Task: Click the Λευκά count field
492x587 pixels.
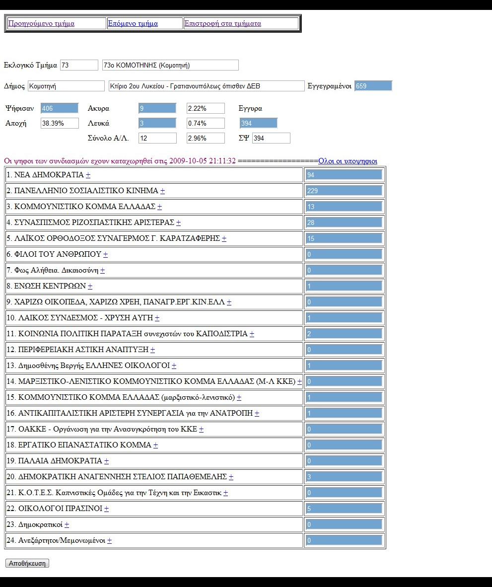Action: [x=157, y=123]
